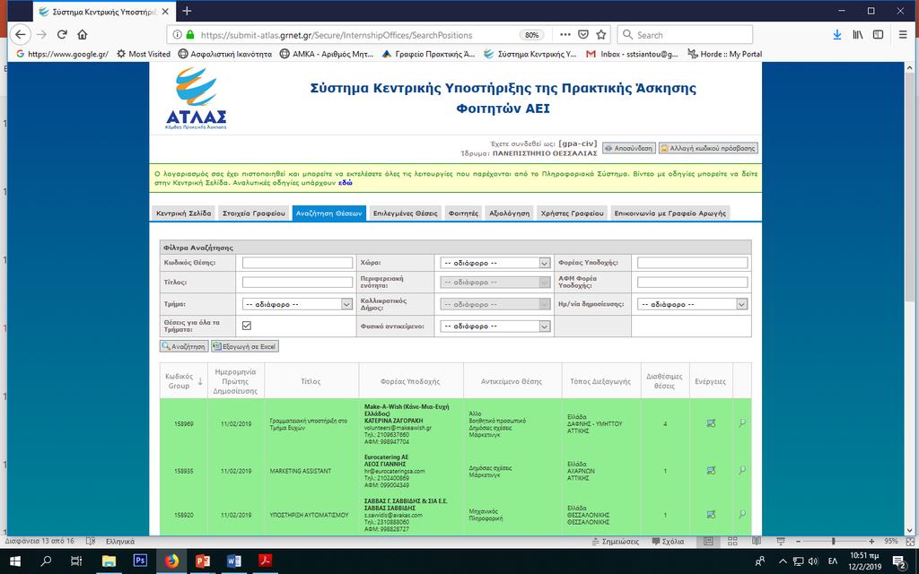The height and width of the screenshot is (574, 919).
Task: Click the Εξαγωγή σε Excel button
Action: (245, 346)
